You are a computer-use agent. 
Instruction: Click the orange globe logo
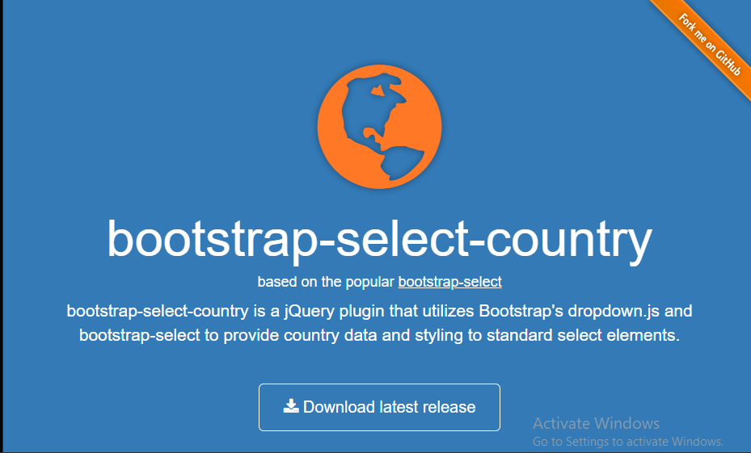(379, 127)
